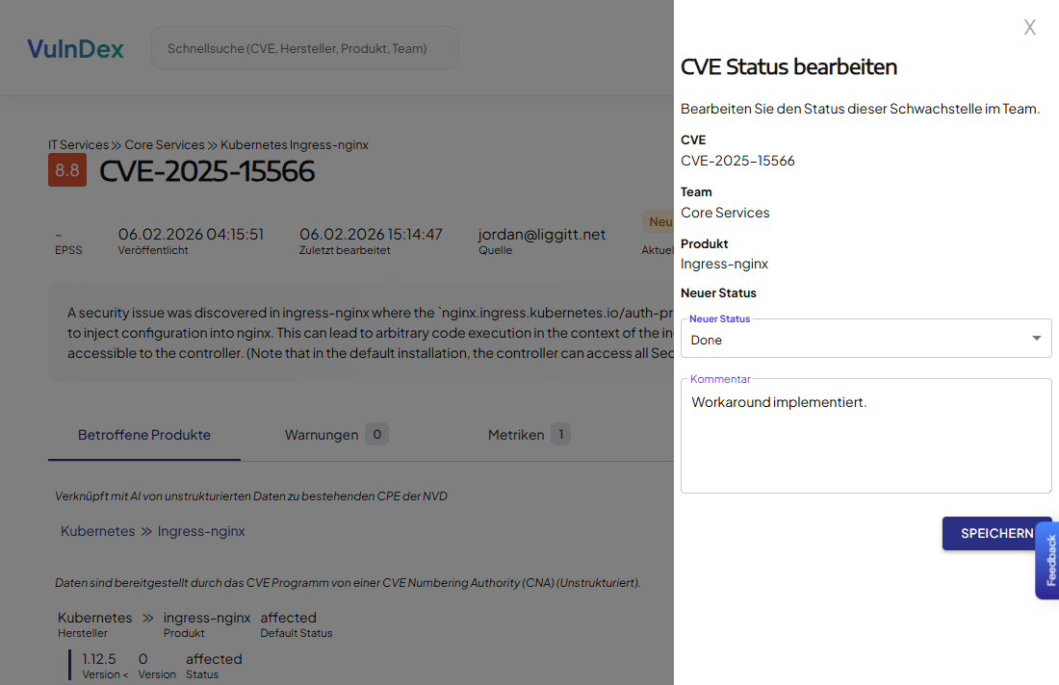Image resolution: width=1059 pixels, height=685 pixels.
Task: Open the Core Services breadcrumb
Action: coord(163,144)
